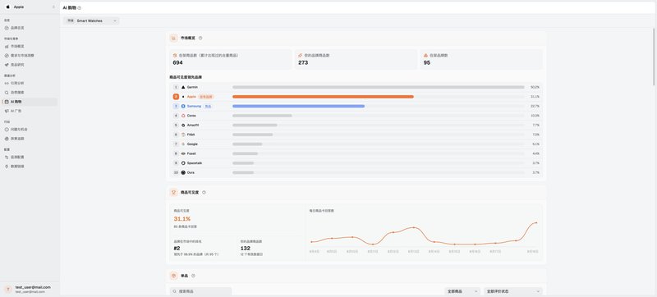The height and width of the screenshot is (297, 657).
Task: Select the Apple row in brand ranking
Action: click(x=356, y=97)
